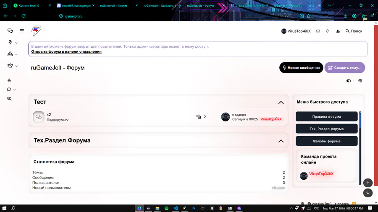Click the speech bubble sidebar icon
This screenshot has height=212, width=378.
click(9, 89)
